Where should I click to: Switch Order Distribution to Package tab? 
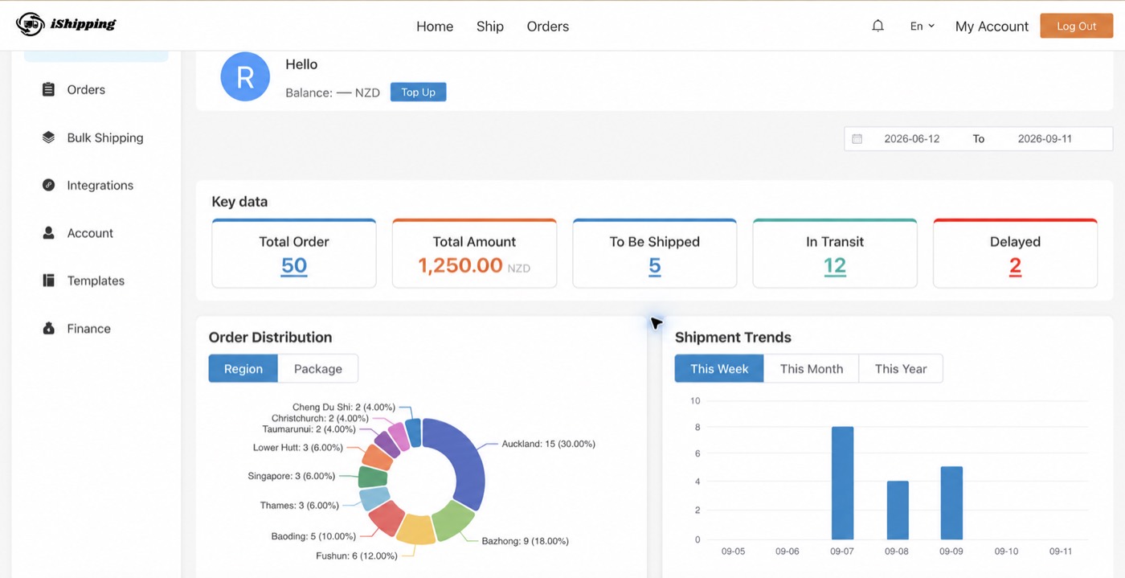pyautogui.click(x=318, y=368)
